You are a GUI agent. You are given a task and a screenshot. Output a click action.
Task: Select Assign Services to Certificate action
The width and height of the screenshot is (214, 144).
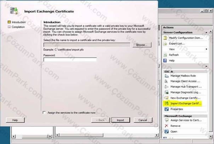coord(186,120)
